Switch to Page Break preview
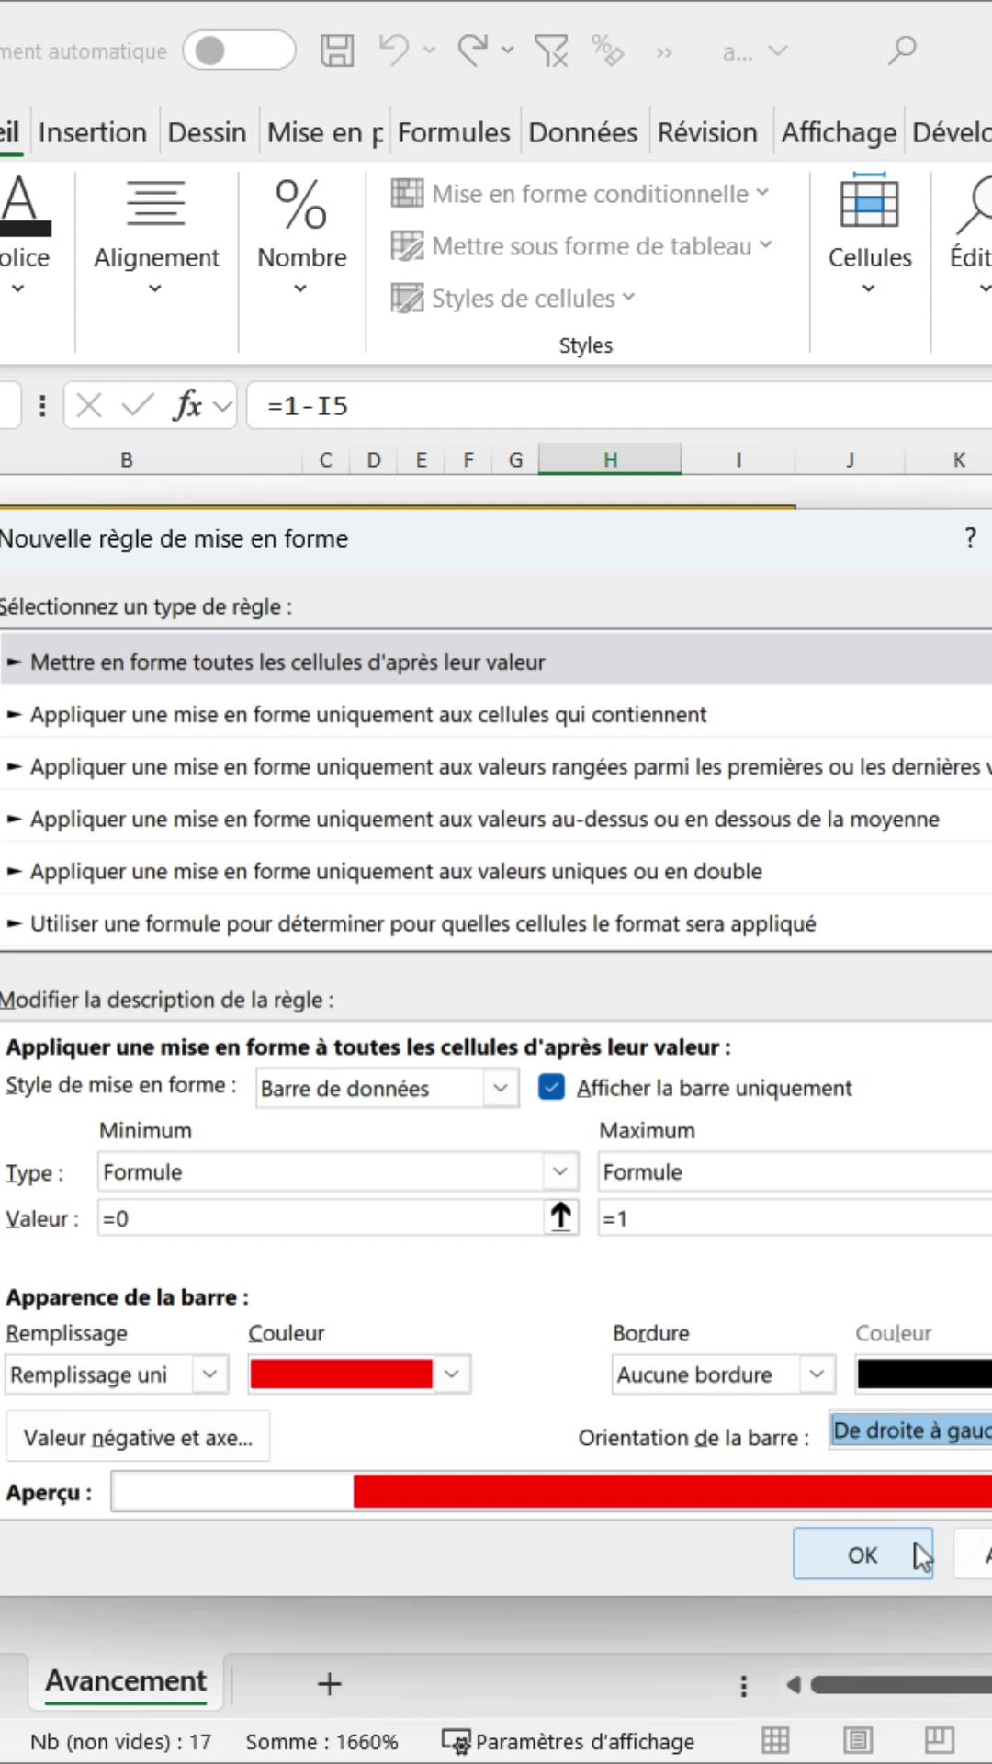 (940, 1740)
